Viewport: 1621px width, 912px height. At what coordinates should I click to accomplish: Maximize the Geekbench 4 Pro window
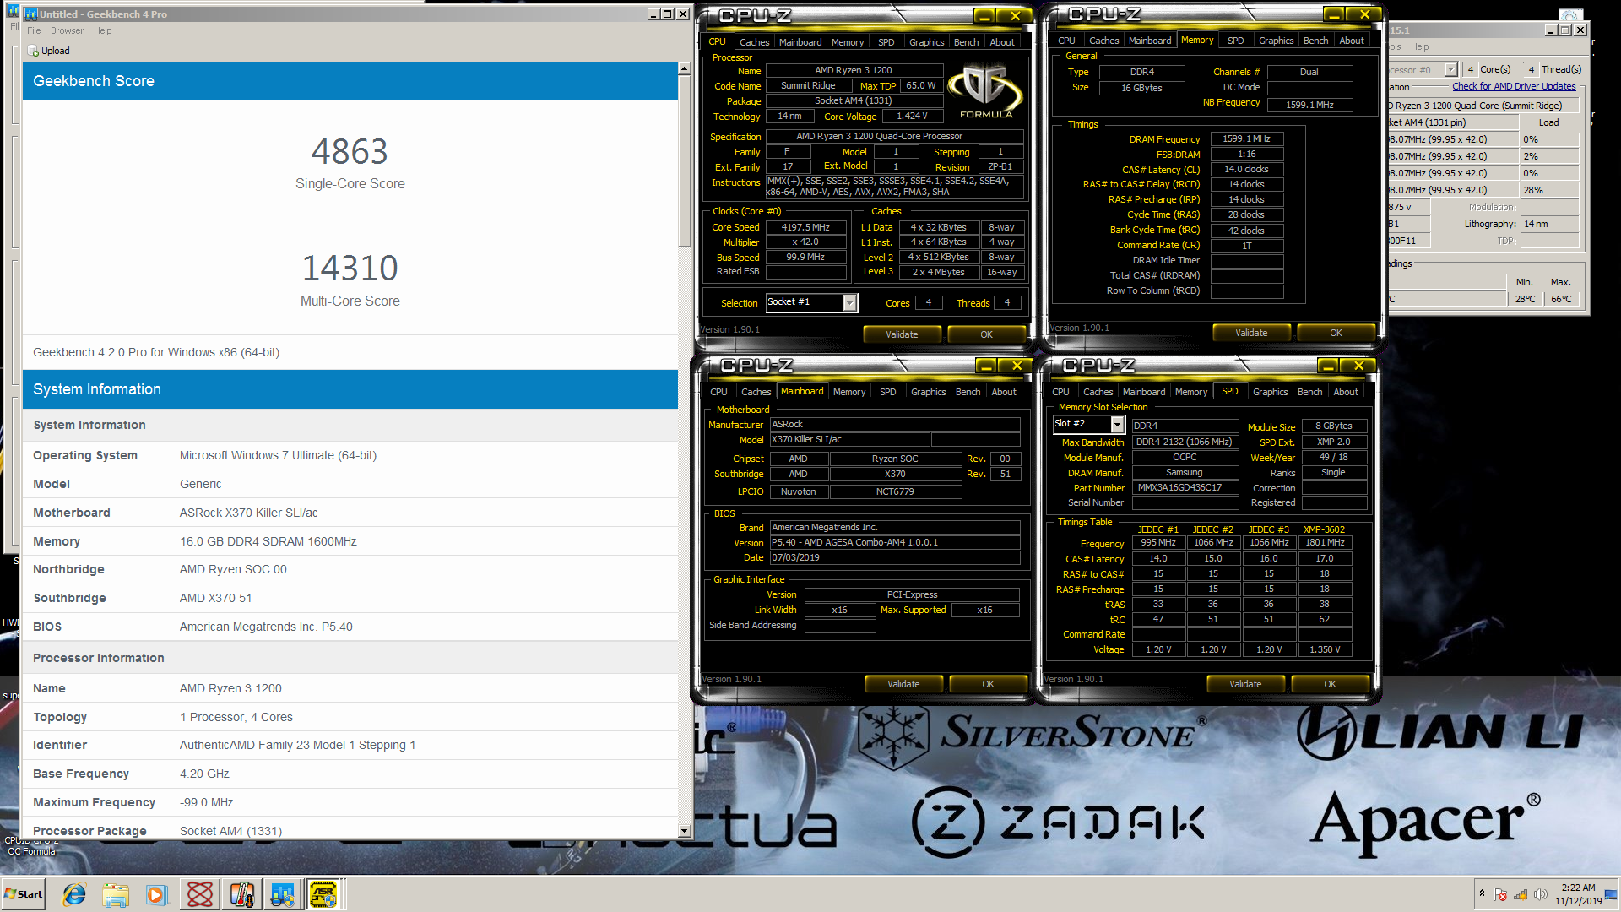(668, 14)
